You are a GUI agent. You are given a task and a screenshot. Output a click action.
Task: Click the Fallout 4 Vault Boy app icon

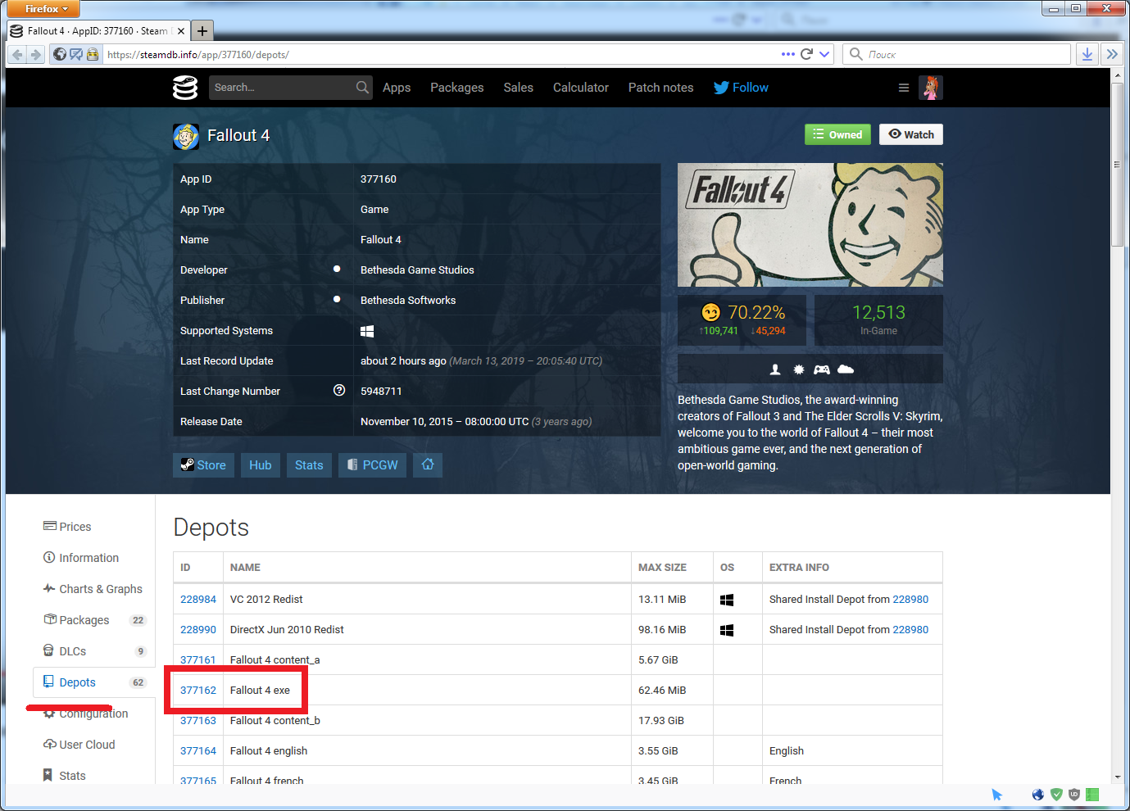click(x=186, y=137)
